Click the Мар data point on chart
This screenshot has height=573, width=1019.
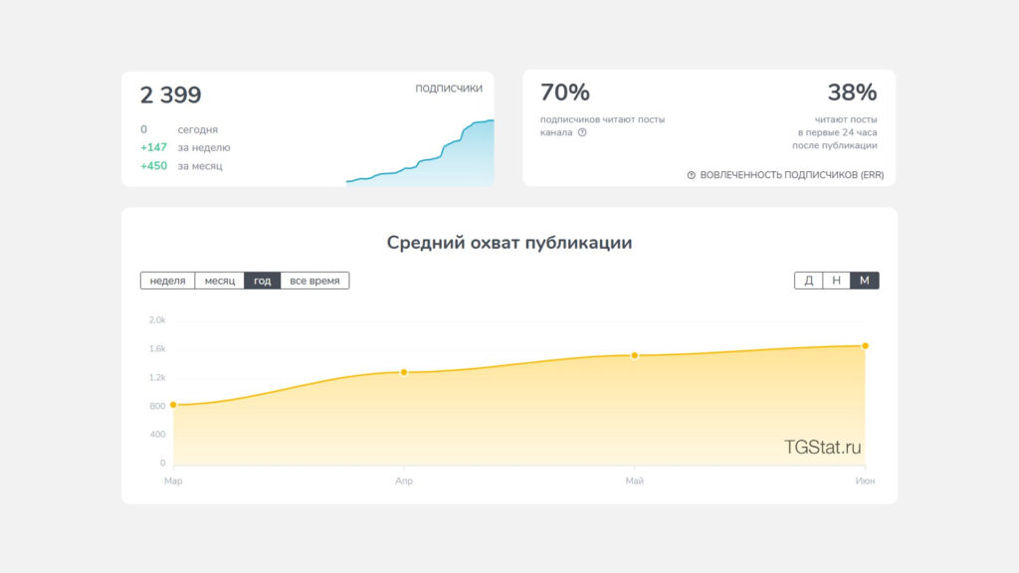(173, 405)
